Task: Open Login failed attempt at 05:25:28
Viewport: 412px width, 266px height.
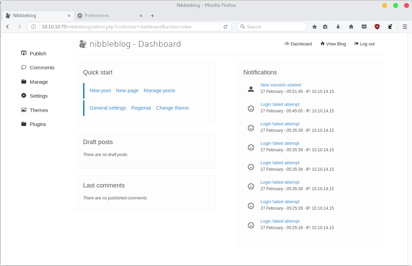Action: [x=280, y=202]
